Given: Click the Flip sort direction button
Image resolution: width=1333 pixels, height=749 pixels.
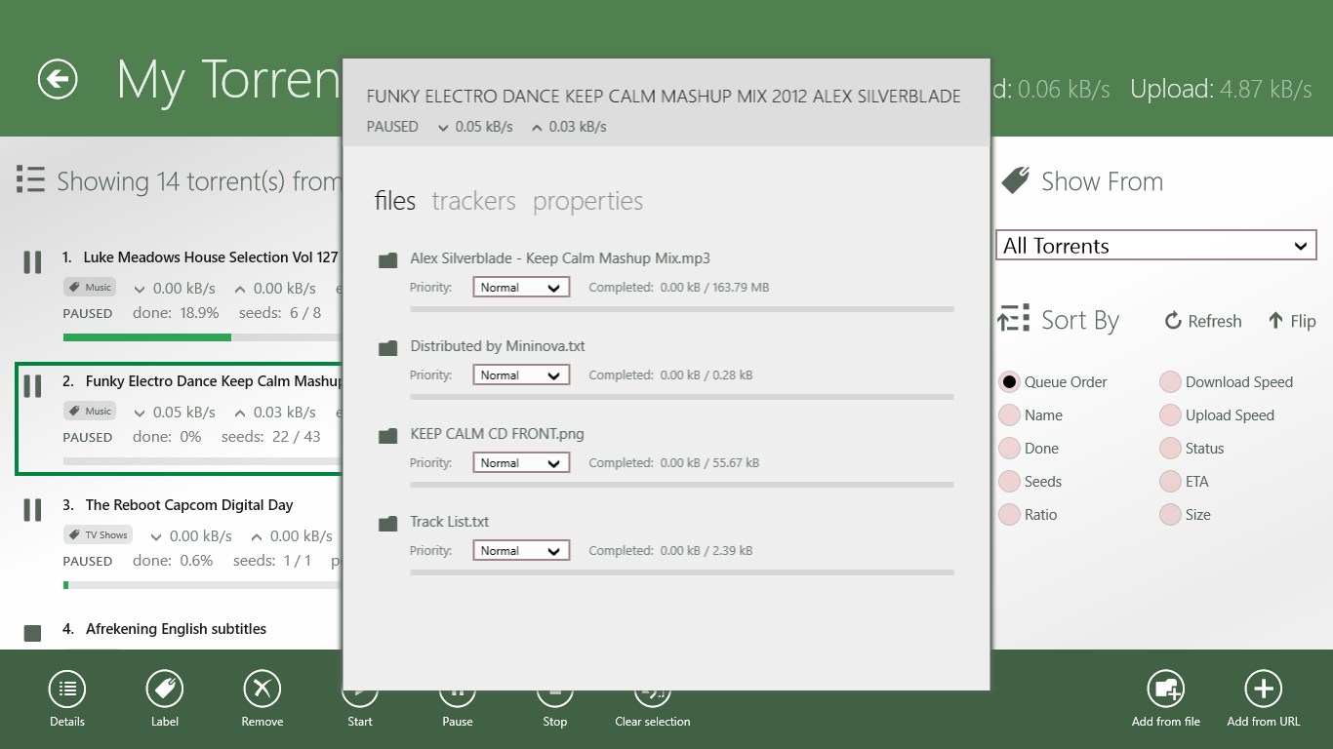Looking at the screenshot, I should point(1292,321).
